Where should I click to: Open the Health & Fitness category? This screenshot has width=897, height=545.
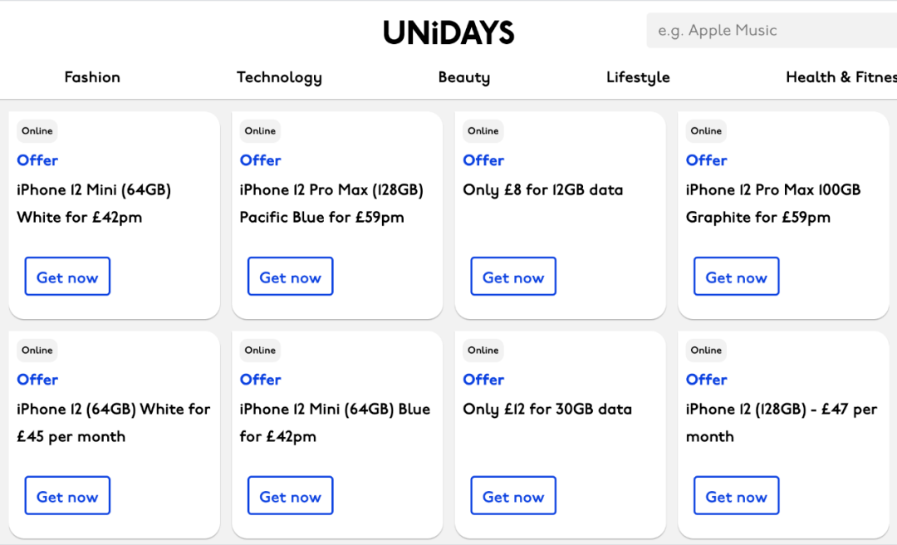point(841,77)
